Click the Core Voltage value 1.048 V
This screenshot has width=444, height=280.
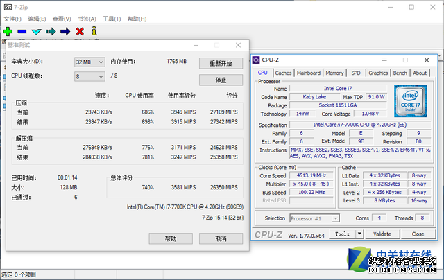(x=370, y=114)
